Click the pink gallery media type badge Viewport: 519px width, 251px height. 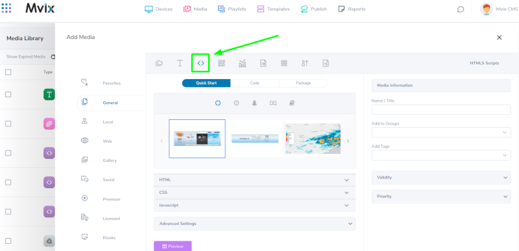pos(49,124)
